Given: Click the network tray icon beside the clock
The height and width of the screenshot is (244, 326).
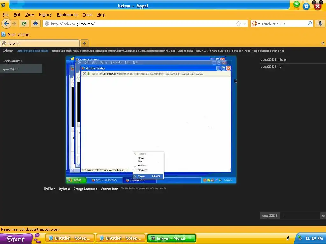Looking at the screenshot, I should (300, 238).
